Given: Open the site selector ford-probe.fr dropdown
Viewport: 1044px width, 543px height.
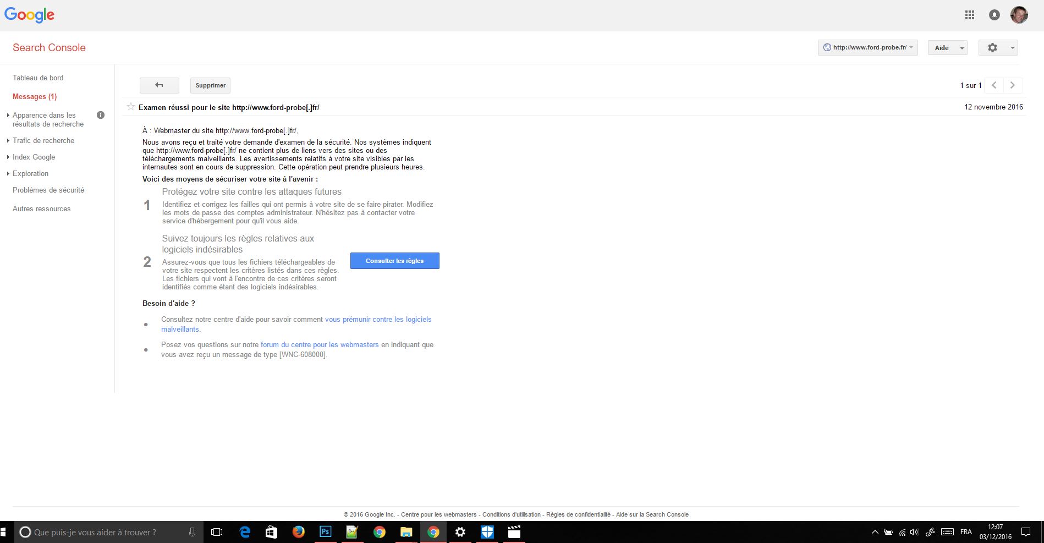Looking at the screenshot, I should point(867,48).
